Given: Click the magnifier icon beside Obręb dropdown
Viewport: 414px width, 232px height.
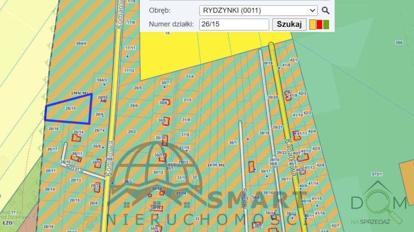Looking at the screenshot, I should [x=325, y=10].
